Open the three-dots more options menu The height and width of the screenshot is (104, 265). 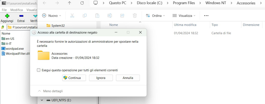[206, 16]
